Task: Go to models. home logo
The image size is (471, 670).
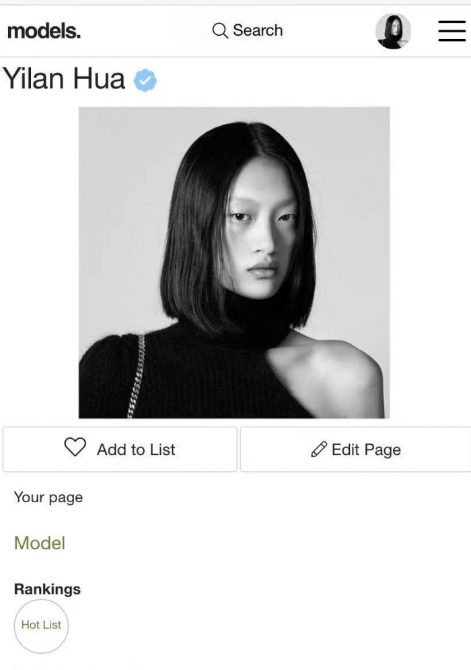Action: pyautogui.click(x=44, y=31)
